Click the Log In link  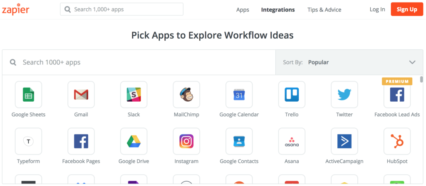pyautogui.click(x=377, y=10)
